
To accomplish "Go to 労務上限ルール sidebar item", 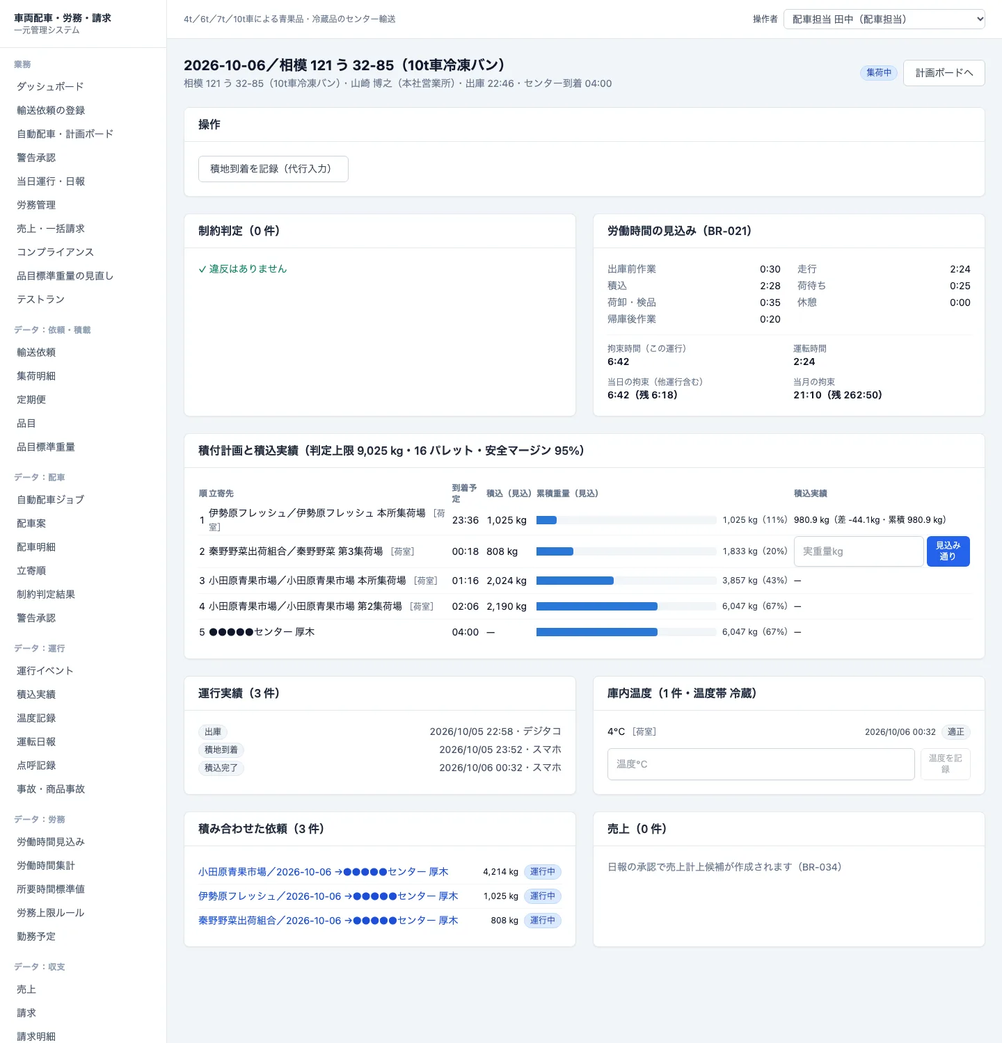I will (x=51, y=913).
